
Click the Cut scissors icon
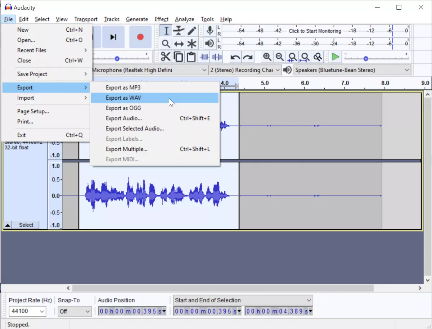tap(165, 57)
